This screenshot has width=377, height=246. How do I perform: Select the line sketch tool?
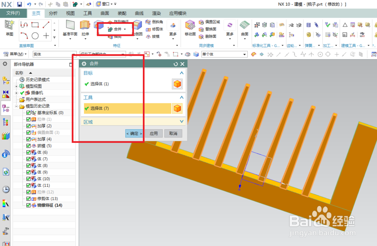click(x=46, y=25)
